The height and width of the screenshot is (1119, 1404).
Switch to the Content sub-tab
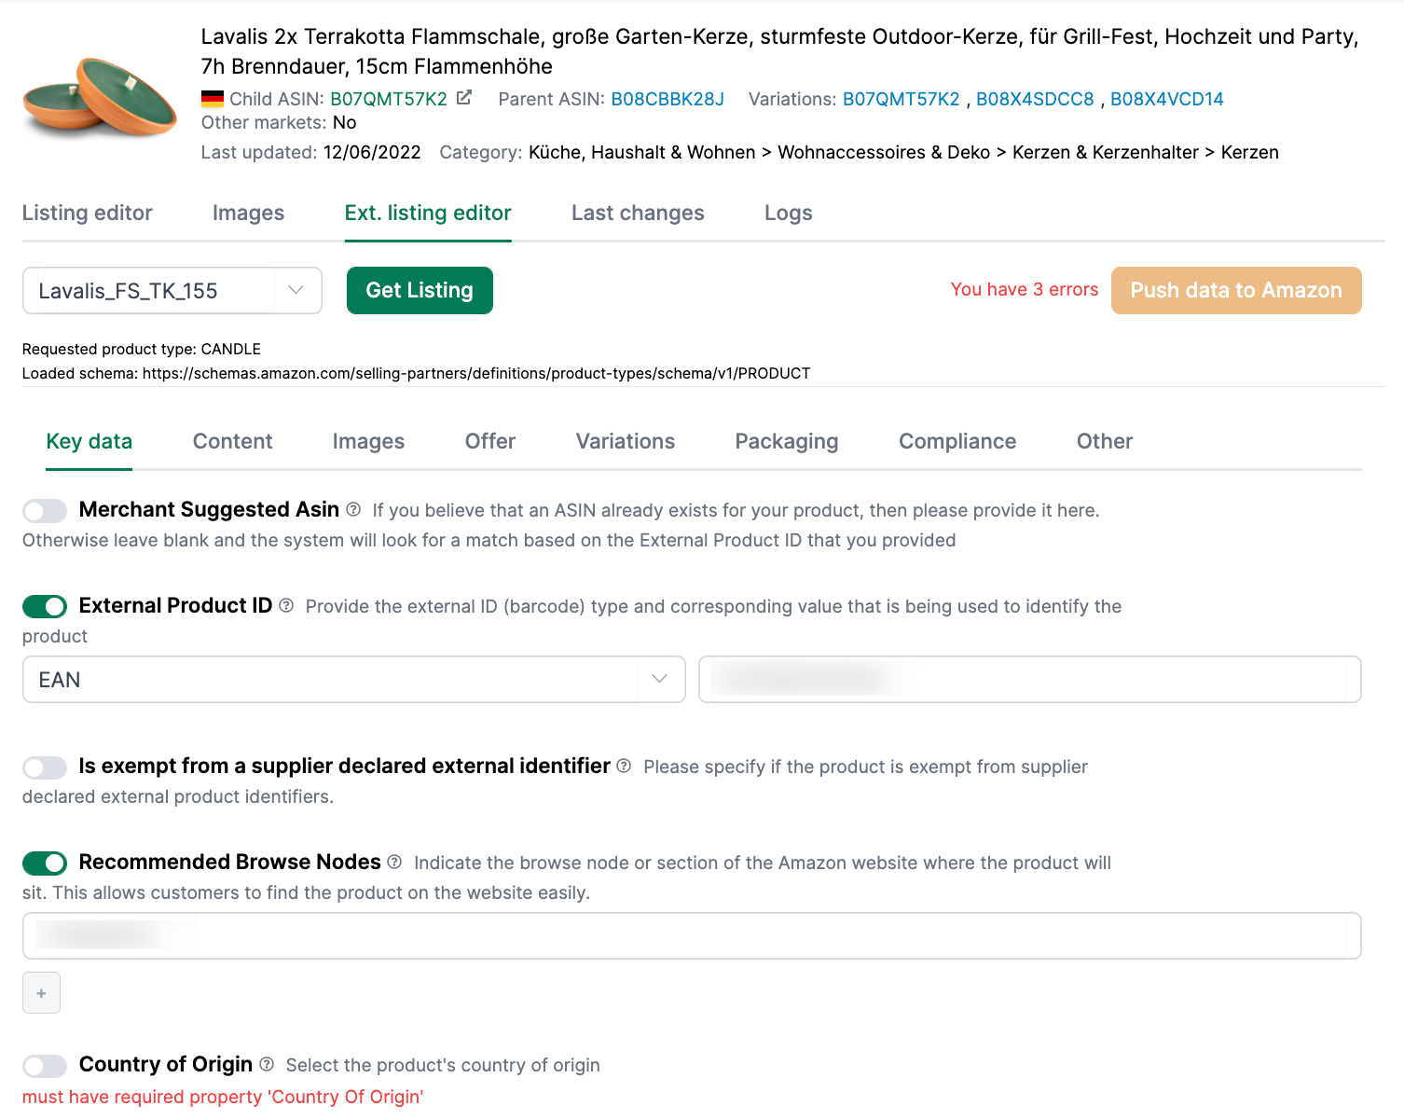tap(232, 441)
